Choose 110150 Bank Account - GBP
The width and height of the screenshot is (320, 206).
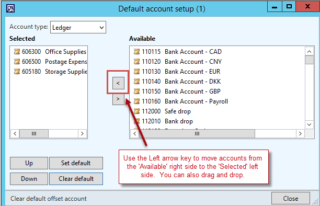coord(177,91)
